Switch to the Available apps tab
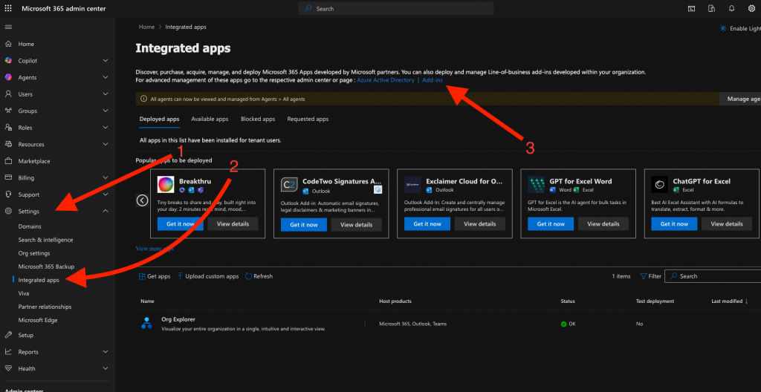The height and width of the screenshot is (392, 761). pyautogui.click(x=210, y=119)
